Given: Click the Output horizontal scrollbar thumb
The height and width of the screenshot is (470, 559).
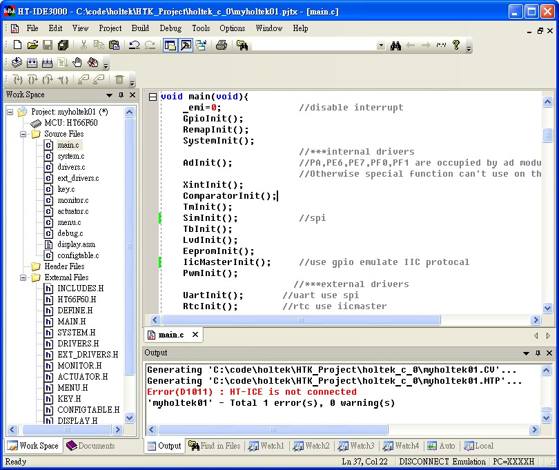Looking at the screenshot, I should click(x=273, y=430).
